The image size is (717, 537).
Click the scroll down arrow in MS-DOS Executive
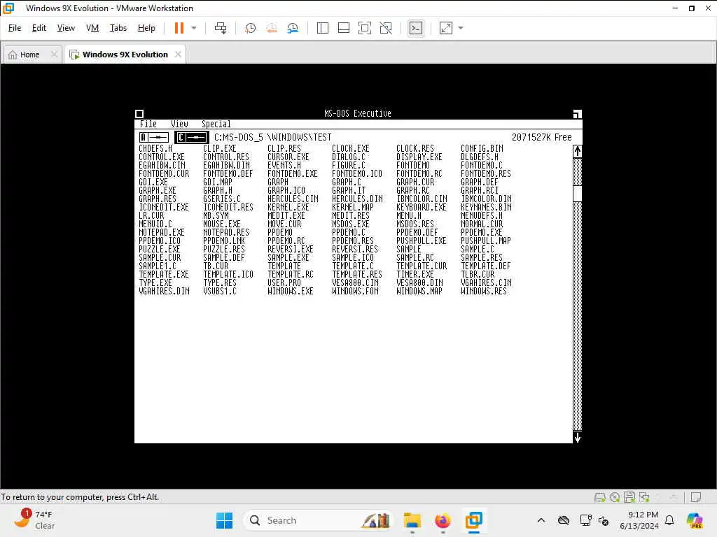click(x=577, y=438)
